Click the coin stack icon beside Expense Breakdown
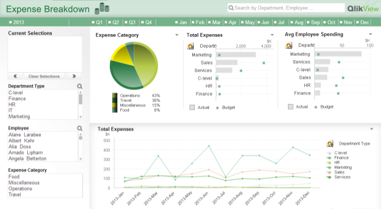Image resolution: width=381 pixels, height=209 pixels. point(102,9)
